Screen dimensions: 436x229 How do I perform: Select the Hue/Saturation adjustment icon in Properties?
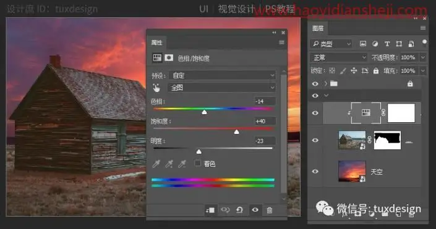click(x=157, y=58)
